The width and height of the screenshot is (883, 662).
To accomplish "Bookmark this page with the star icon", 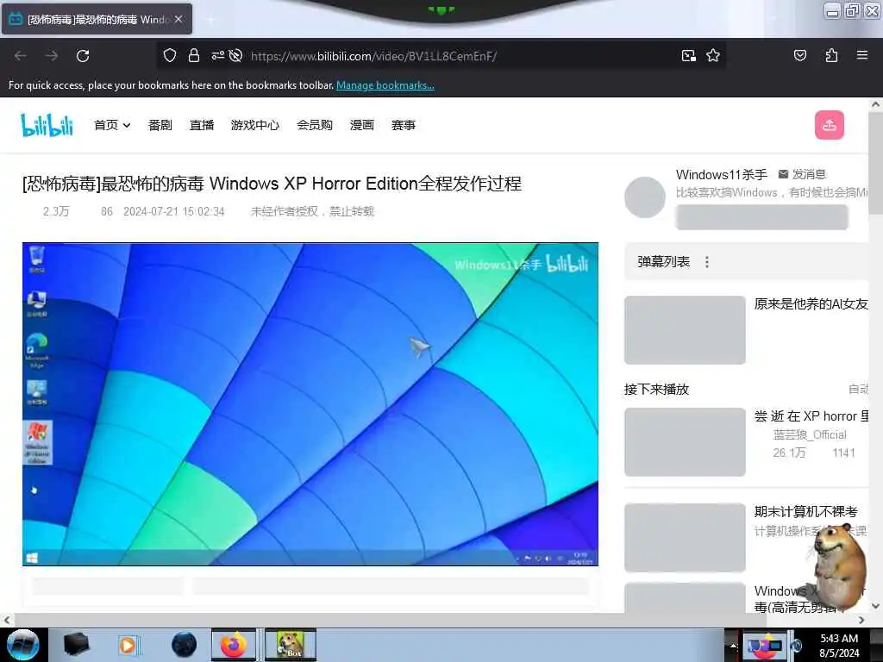I will 713,55.
